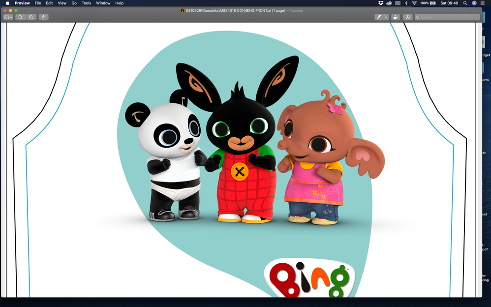Open the Edit menu

pyautogui.click(x=50, y=3)
